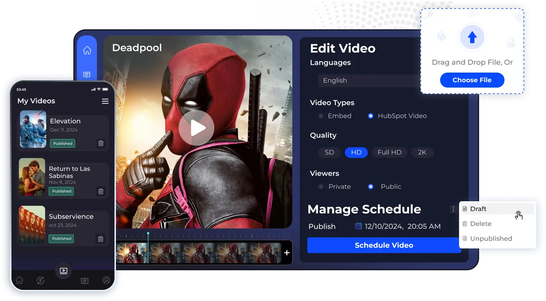
Task: Open the My Videos hamburger menu
Action: pos(105,101)
